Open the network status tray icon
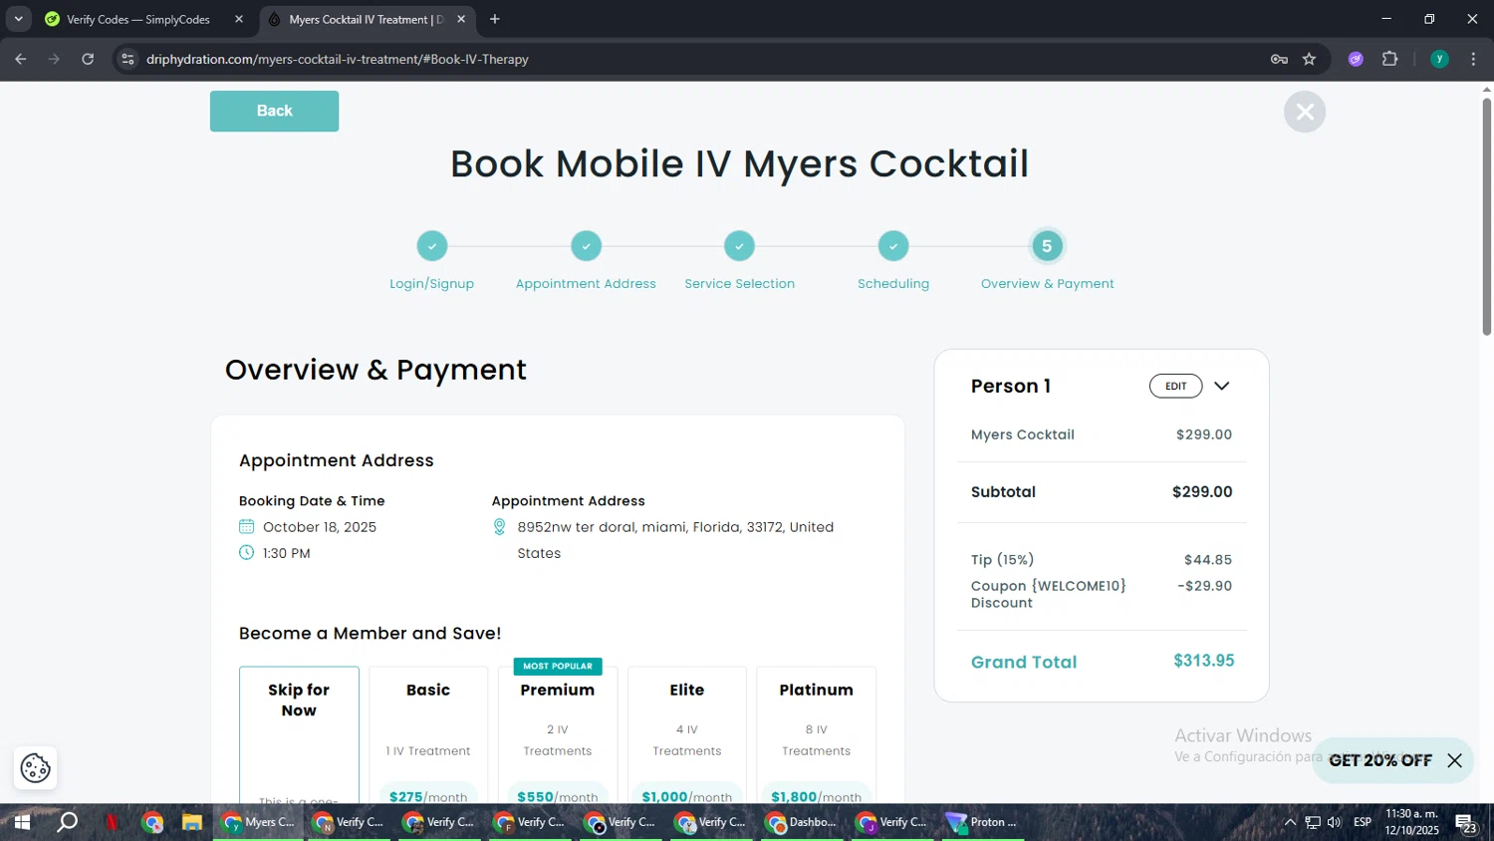This screenshot has height=841, width=1494. [x=1313, y=822]
